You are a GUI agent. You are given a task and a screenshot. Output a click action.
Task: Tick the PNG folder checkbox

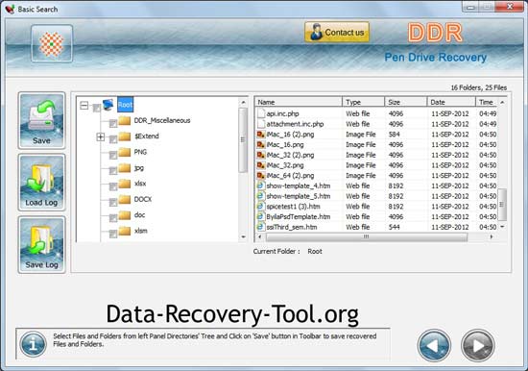[x=113, y=155]
